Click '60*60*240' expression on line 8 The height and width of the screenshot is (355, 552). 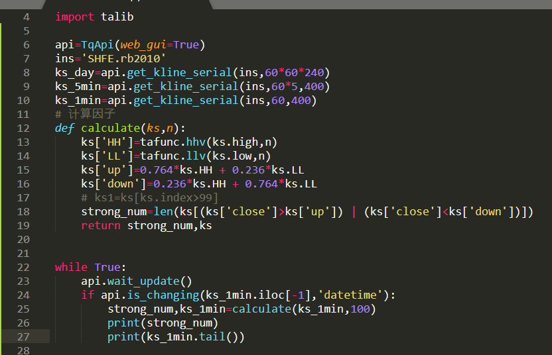295,73
